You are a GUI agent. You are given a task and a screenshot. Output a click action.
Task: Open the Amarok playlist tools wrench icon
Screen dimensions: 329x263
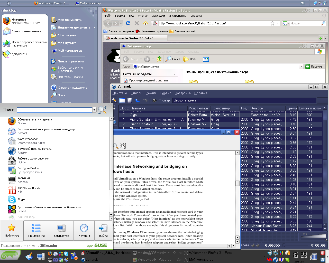point(114,100)
